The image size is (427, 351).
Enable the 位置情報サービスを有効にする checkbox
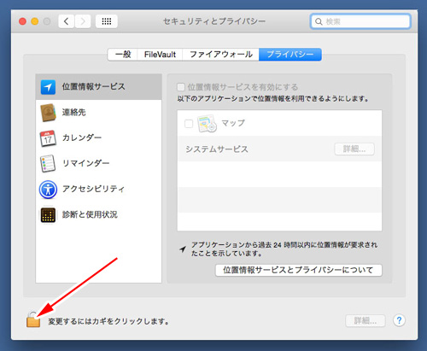[181, 87]
